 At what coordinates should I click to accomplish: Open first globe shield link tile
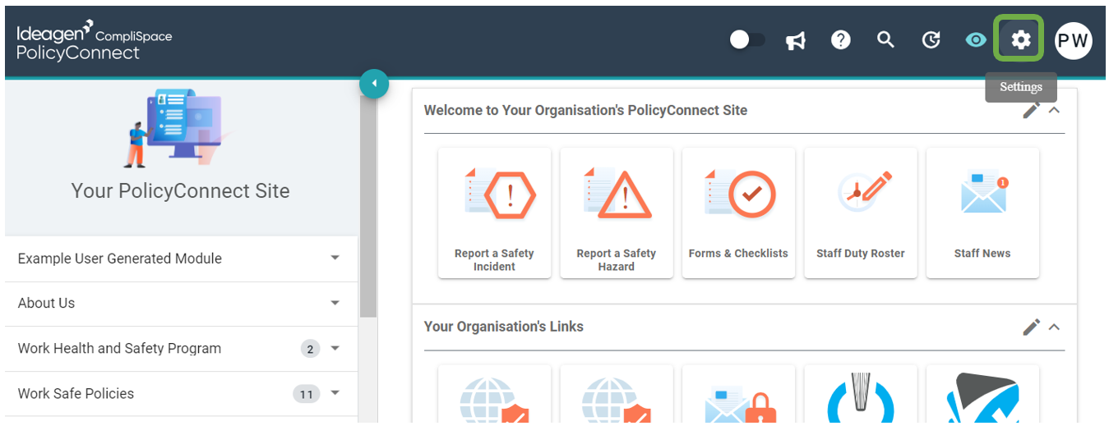click(494, 395)
